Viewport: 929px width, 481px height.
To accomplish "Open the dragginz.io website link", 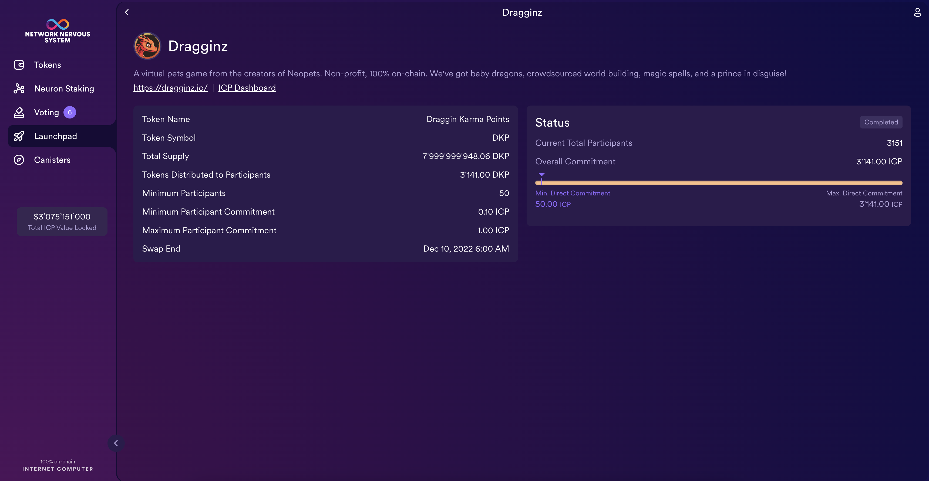I will [x=170, y=88].
